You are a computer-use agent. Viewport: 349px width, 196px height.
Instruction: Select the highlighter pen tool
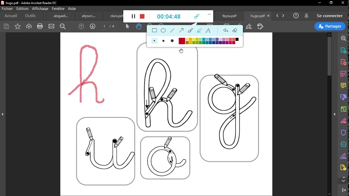click(x=199, y=30)
